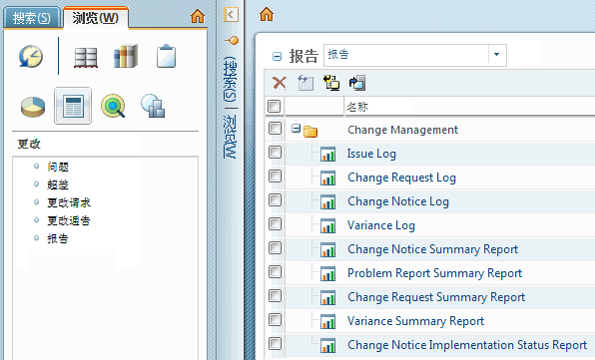The width and height of the screenshot is (595, 360).
Task: Click the yellow tree structure toolbar icon
Action: click(x=331, y=83)
